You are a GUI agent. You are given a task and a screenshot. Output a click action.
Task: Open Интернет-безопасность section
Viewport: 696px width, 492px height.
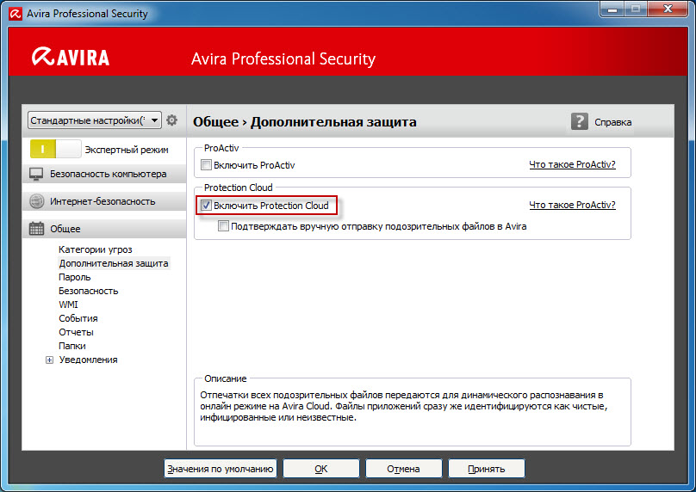[104, 201]
